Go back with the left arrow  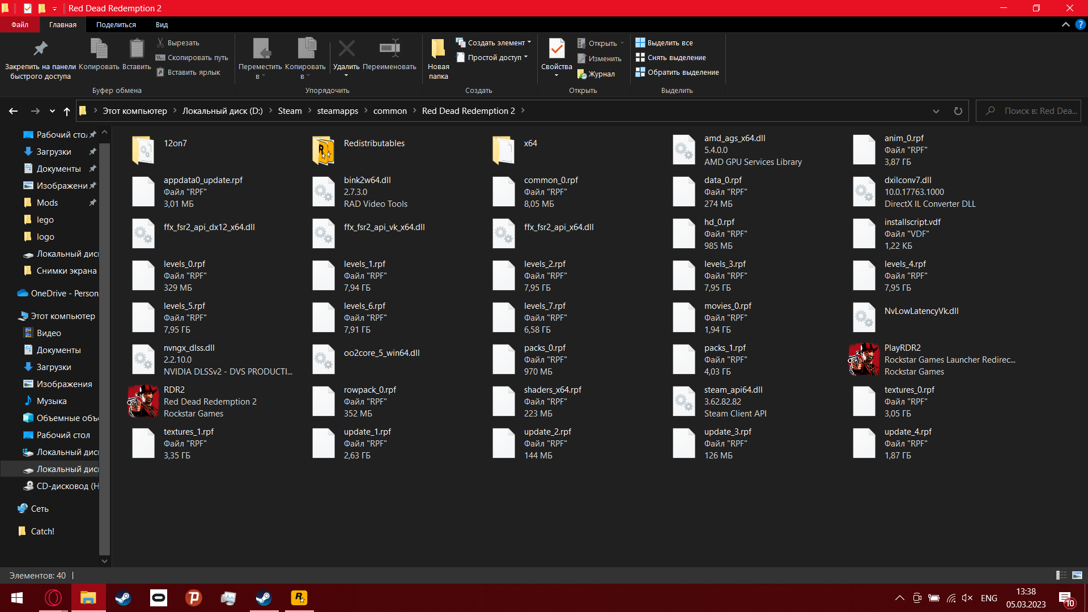14,111
